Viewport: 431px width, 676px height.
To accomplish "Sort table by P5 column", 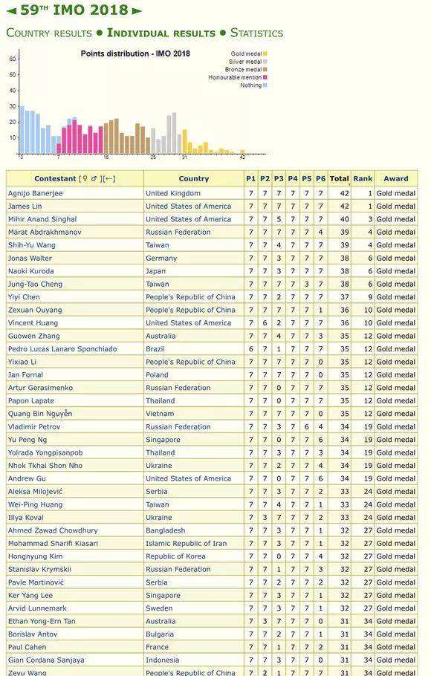I will [306, 178].
